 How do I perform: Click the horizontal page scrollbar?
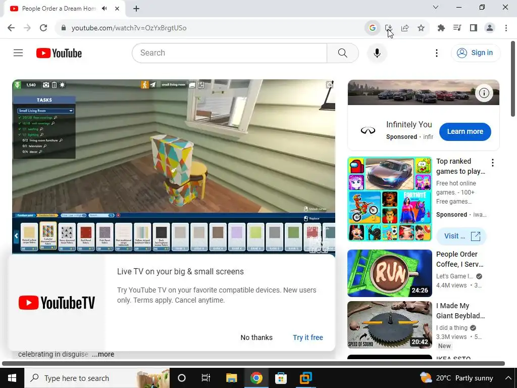253,363
